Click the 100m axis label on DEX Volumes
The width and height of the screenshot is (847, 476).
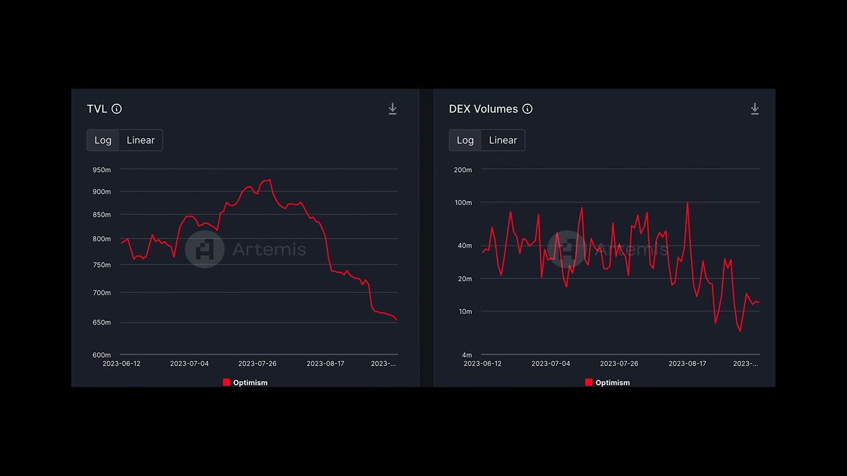pyautogui.click(x=463, y=202)
